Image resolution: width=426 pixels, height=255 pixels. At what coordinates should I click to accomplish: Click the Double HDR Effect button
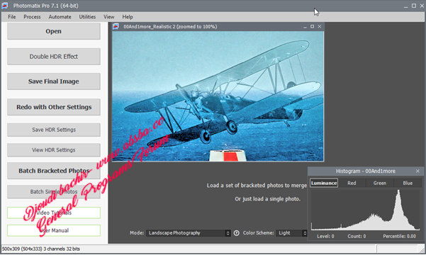pyautogui.click(x=54, y=57)
